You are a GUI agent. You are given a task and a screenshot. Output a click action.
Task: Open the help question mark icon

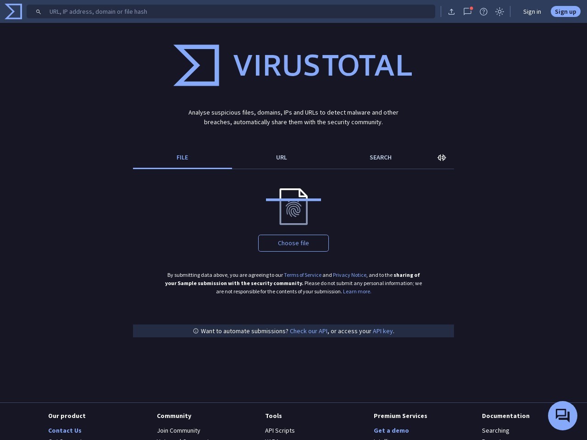[483, 11]
